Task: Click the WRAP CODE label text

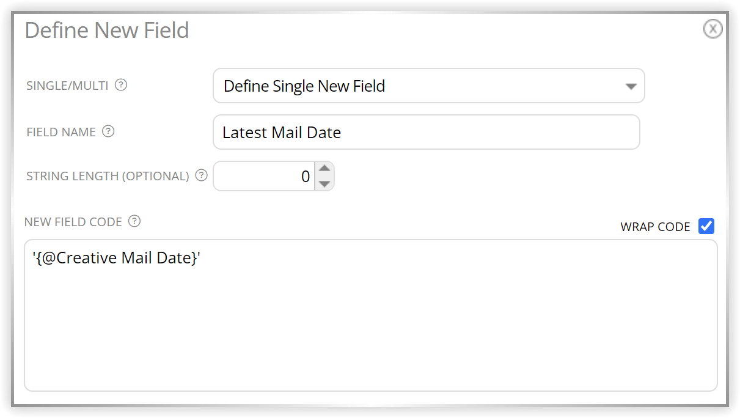Action: click(655, 227)
